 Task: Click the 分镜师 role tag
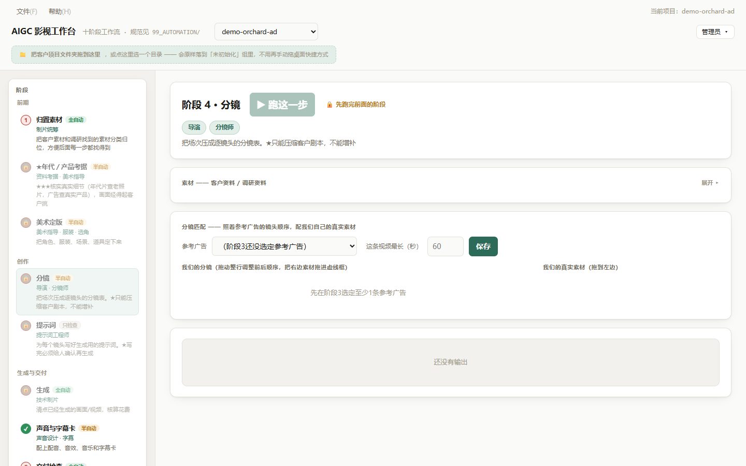point(225,127)
